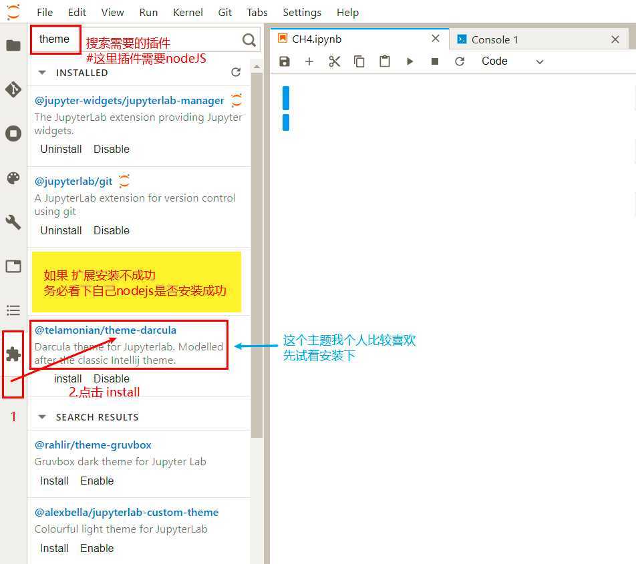This screenshot has width=636, height=564.
Task: Open the Extension Manager puzzle icon
Action: click(x=13, y=354)
